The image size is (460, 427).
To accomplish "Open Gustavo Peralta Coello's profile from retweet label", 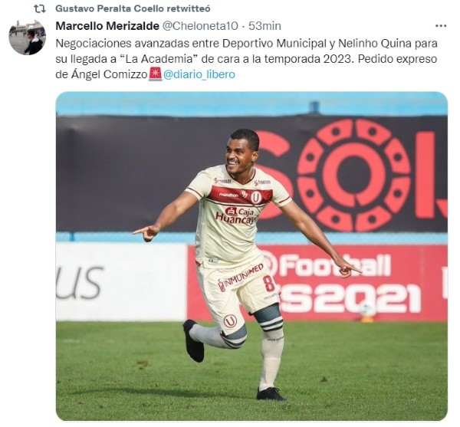I will (110, 8).
